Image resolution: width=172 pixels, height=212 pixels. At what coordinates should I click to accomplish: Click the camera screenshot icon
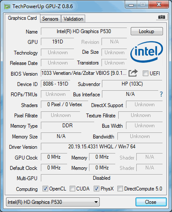(162, 17)
